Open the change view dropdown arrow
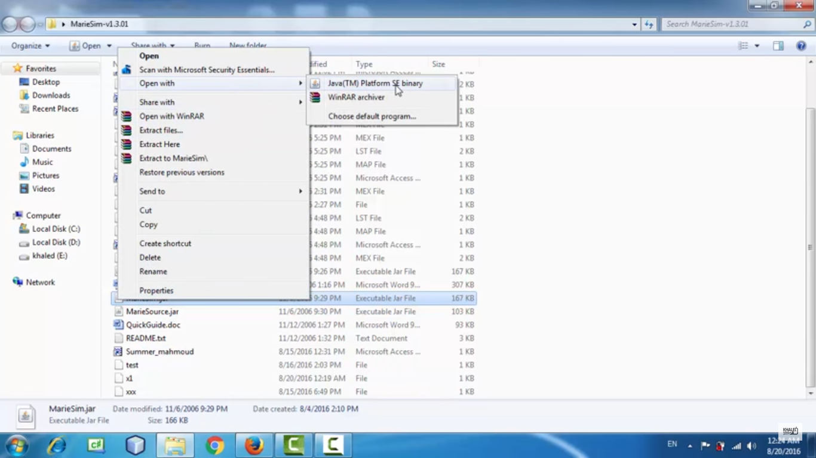The height and width of the screenshot is (458, 816). pos(757,46)
